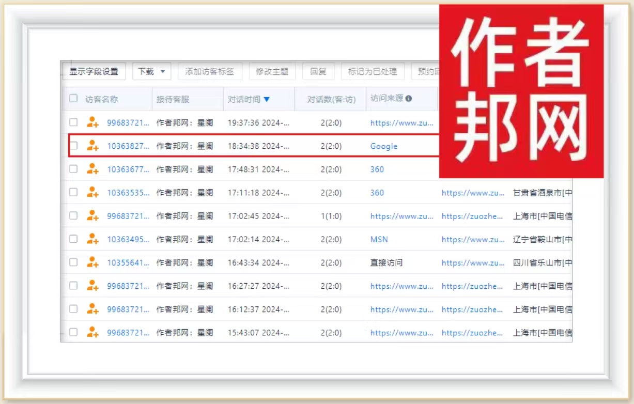
Task: Click the 显示字段设置 button
Action: pos(94,71)
